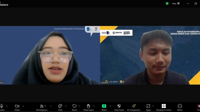Click the green encryption shield icon

[167, 3]
